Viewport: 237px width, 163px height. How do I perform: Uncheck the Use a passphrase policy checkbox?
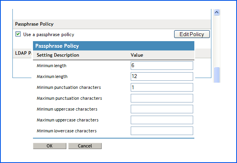[x=18, y=34]
